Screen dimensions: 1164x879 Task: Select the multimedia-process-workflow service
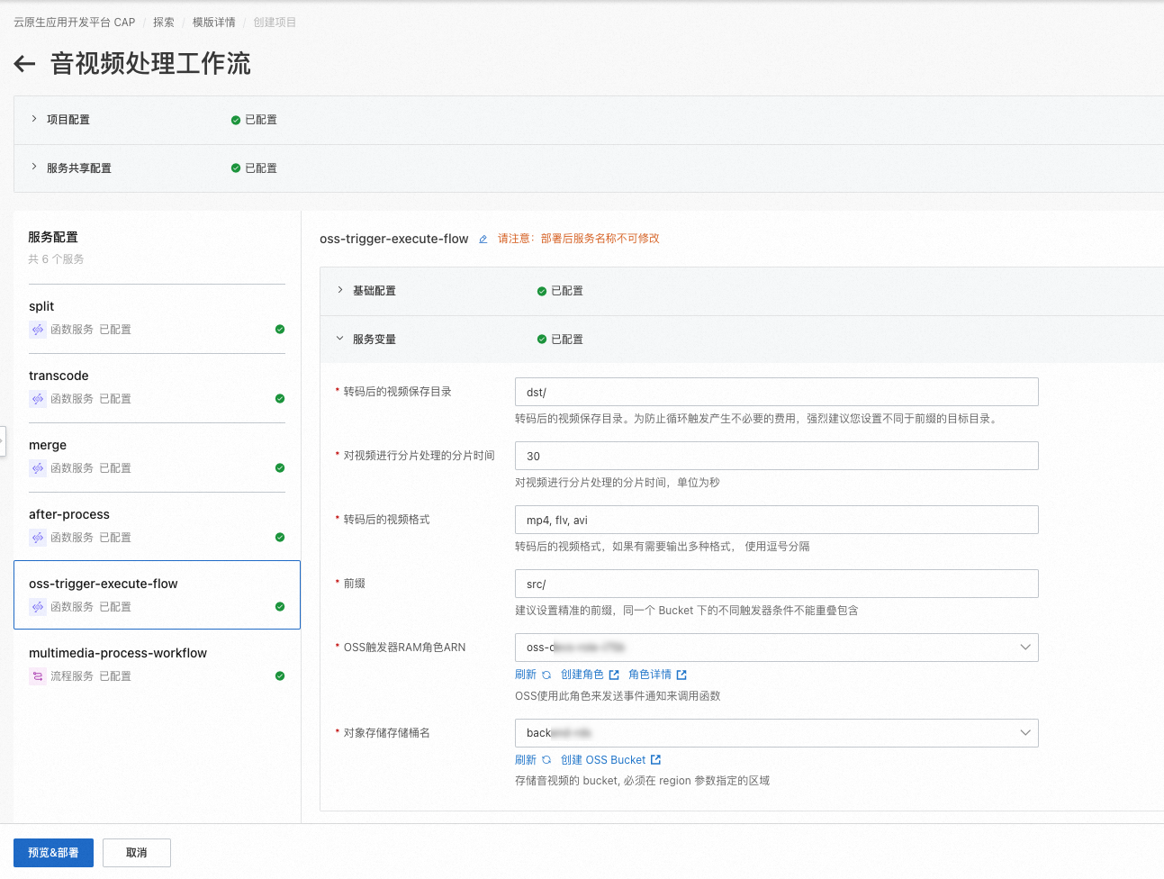(157, 665)
